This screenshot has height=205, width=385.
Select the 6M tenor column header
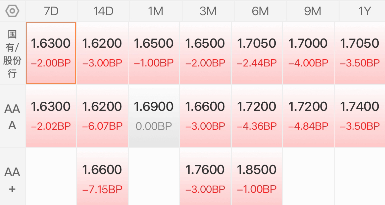pyautogui.click(x=260, y=11)
